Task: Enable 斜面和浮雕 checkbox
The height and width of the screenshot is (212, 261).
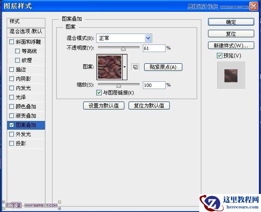Action: click(11, 42)
